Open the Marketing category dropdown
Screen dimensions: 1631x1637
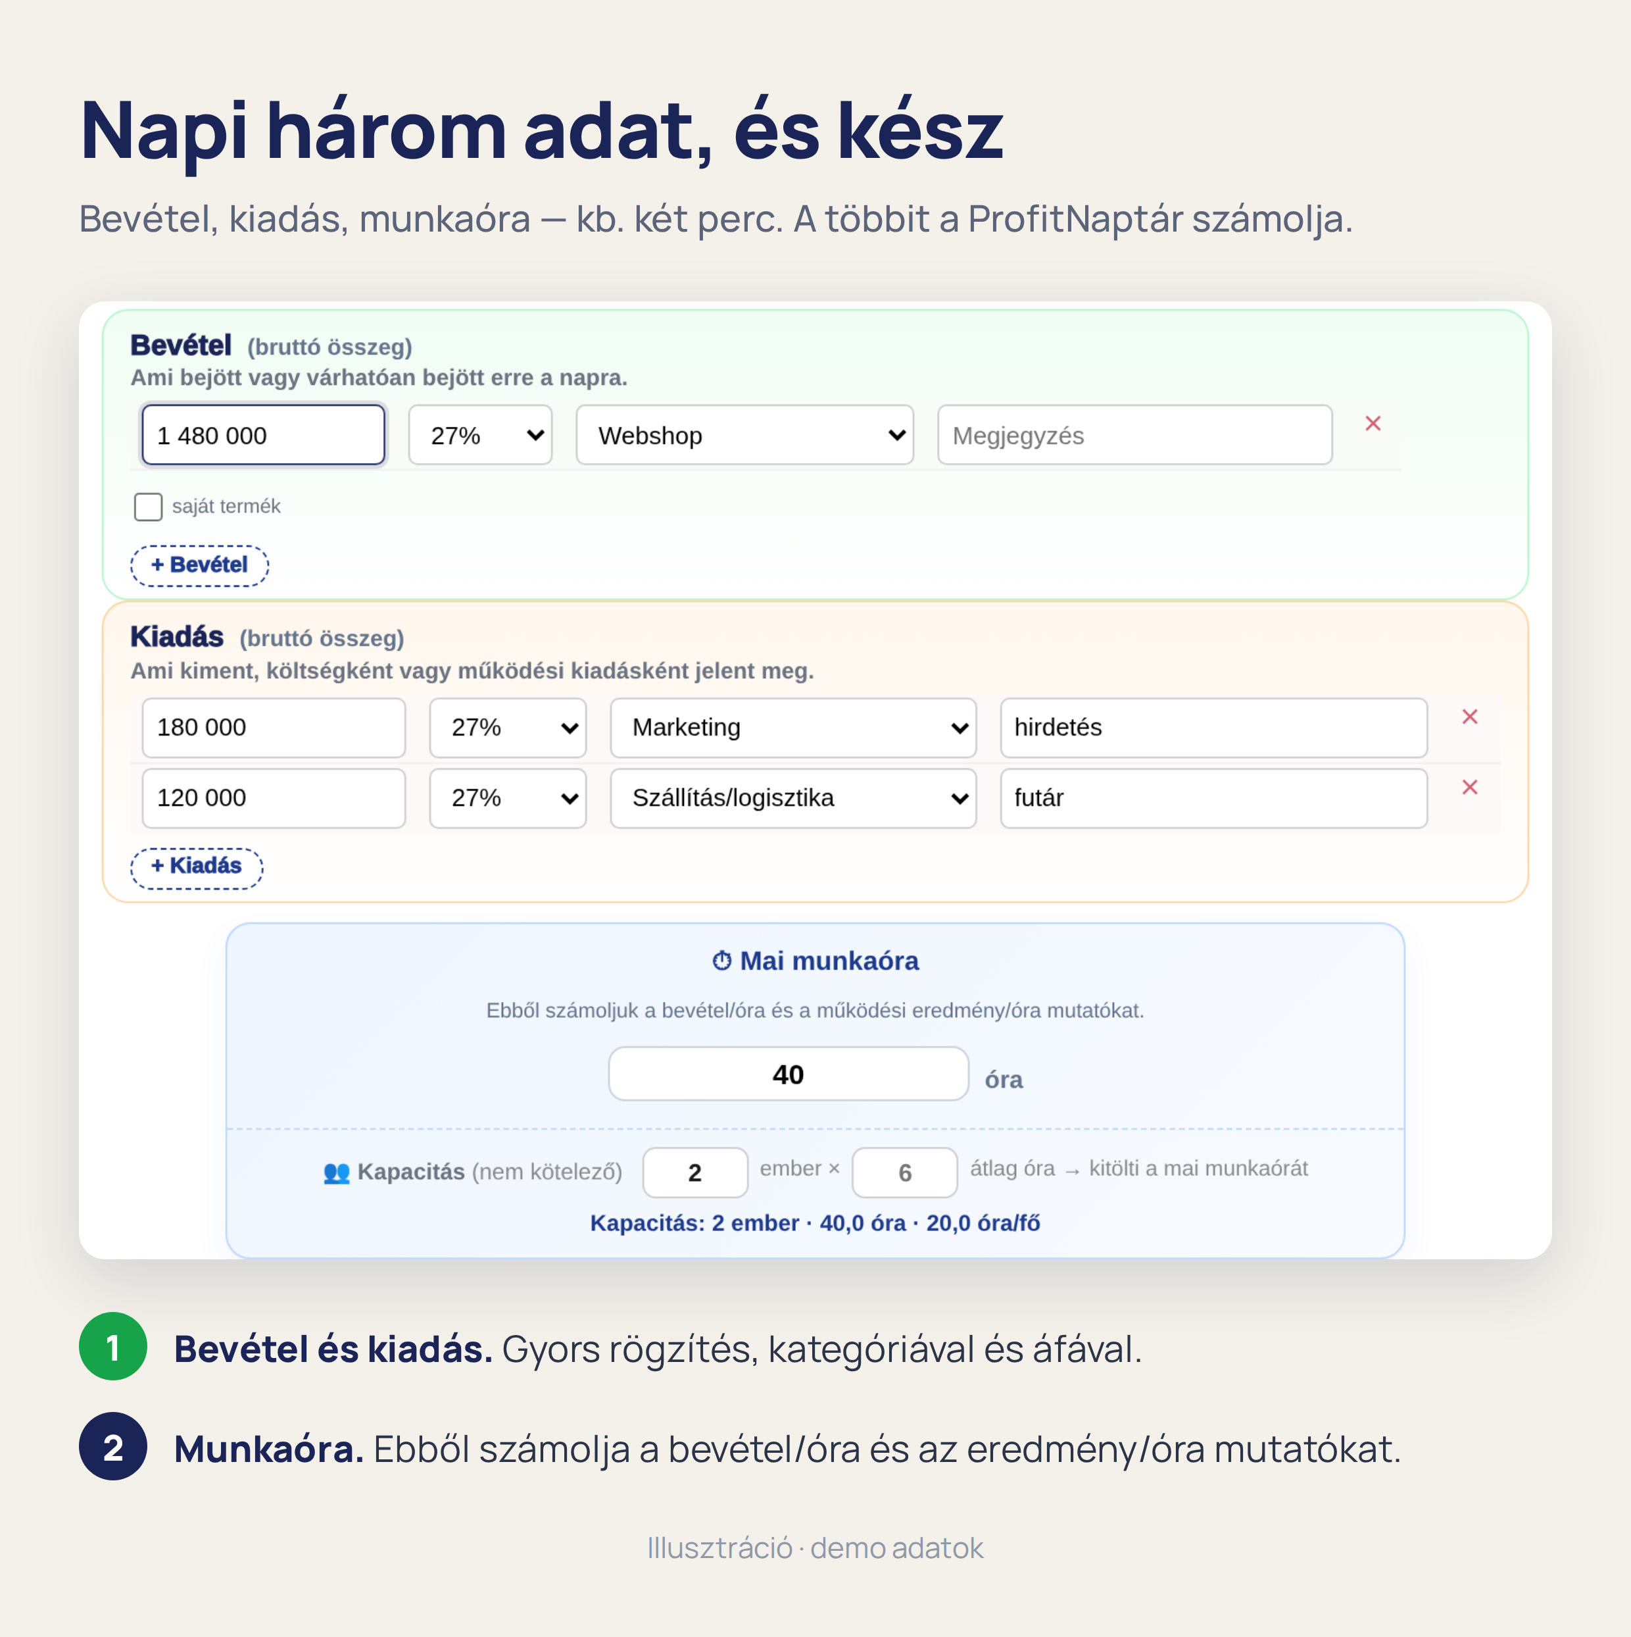coord(792,728)
